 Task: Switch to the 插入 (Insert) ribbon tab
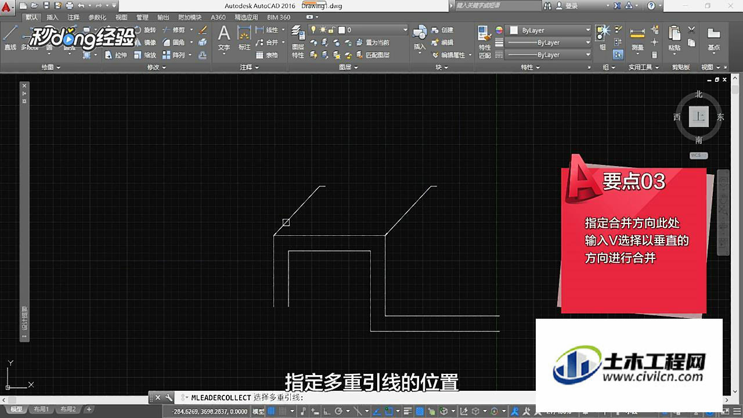[x=52, y=17]
